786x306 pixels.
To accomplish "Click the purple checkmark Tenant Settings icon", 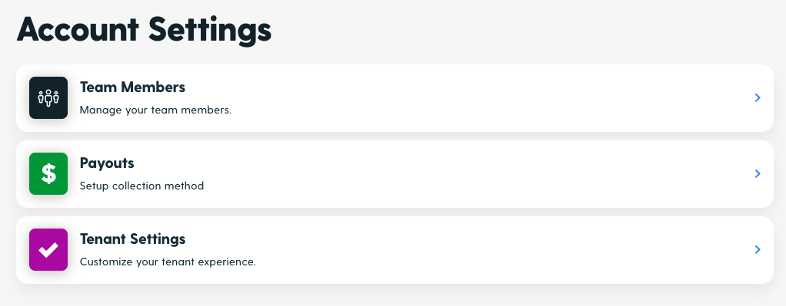I will point(48,249).
